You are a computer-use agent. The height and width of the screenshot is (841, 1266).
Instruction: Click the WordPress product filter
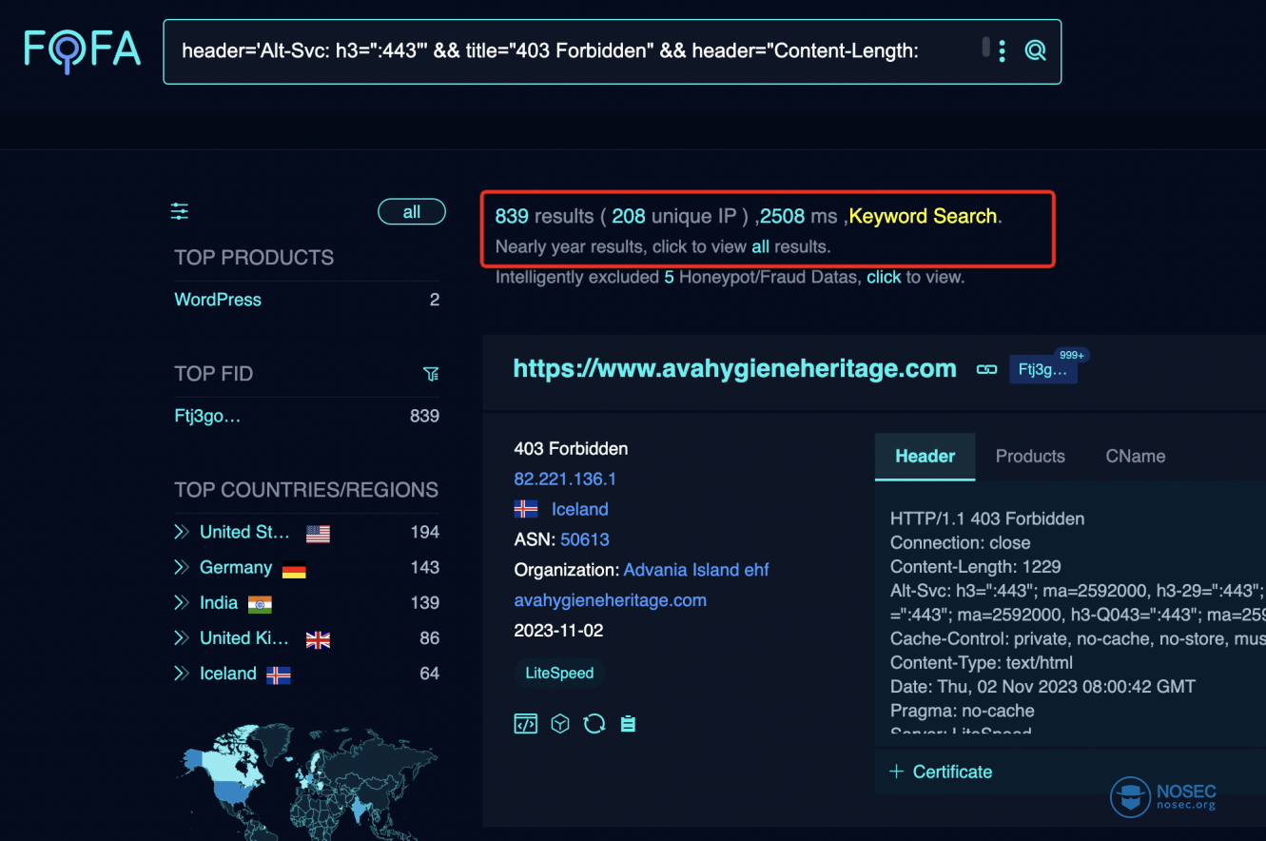pyautogui.click(x=218, y=300)
